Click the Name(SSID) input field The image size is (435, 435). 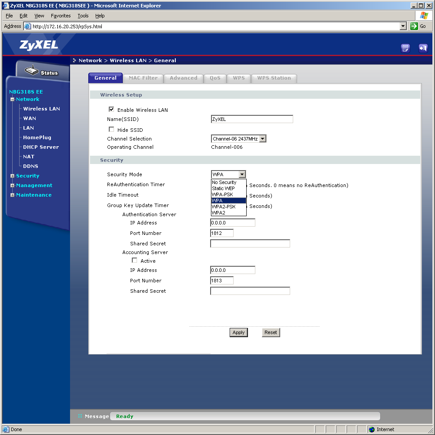252,119
